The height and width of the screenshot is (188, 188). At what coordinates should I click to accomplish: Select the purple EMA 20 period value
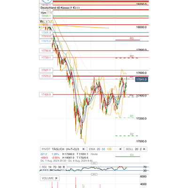[x=98, y=149]
